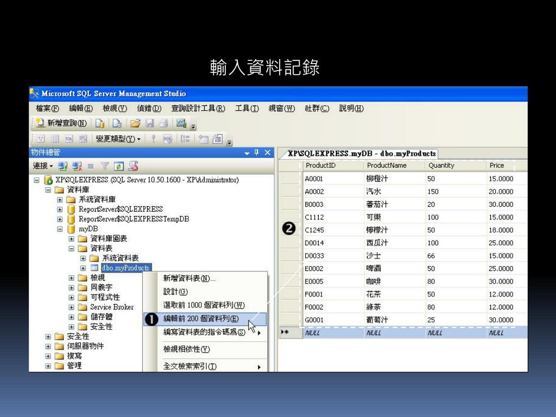Expand the 伺服器物件 folder
This screenshot has width=556, height=417.
click(48, 346)
